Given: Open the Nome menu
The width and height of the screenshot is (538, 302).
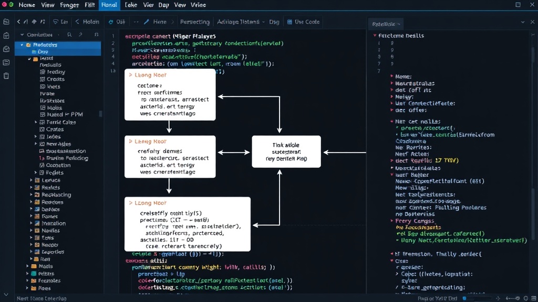Looking at the screenshot, I should click(27, 5).
